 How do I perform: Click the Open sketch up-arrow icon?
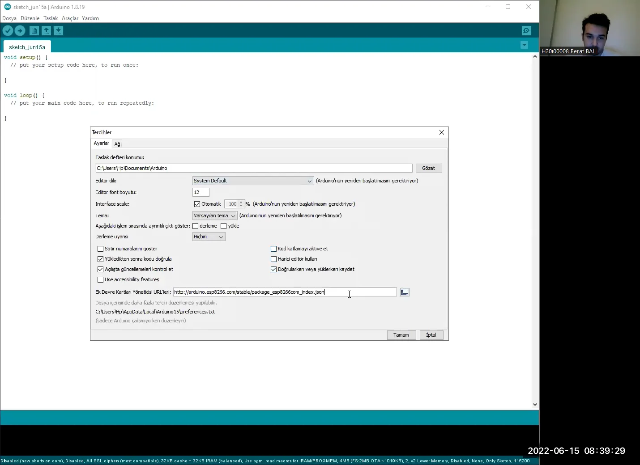(46, 30)
